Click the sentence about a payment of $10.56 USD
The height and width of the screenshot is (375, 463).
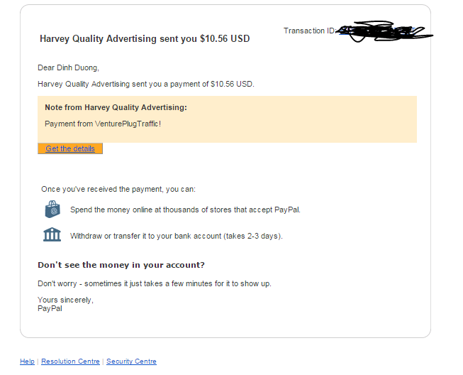point(145,84)
